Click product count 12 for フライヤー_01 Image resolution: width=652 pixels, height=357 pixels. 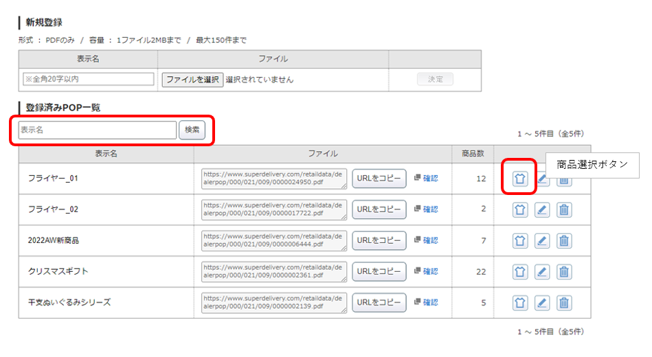(481, 178)
